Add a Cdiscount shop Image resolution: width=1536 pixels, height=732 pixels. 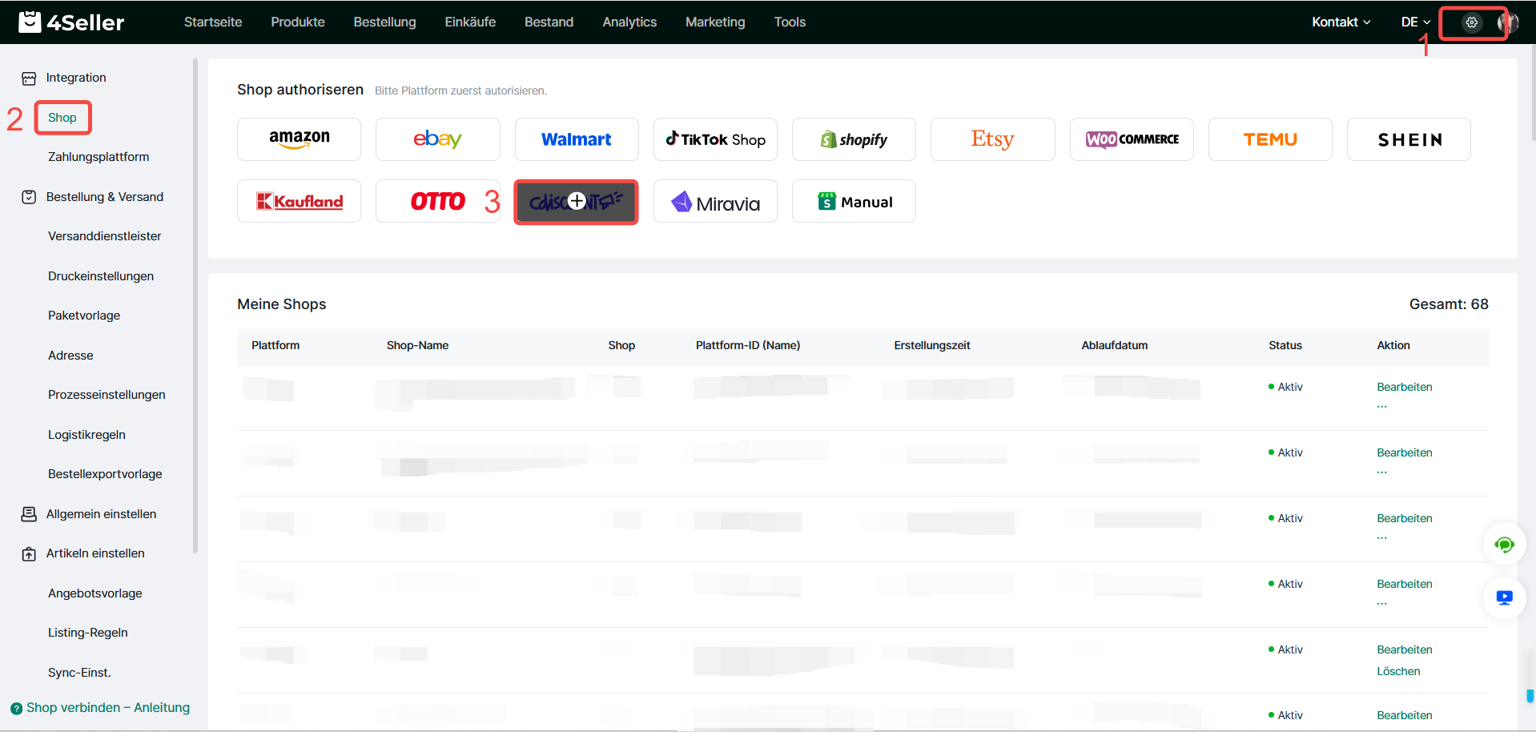[576, 202]
